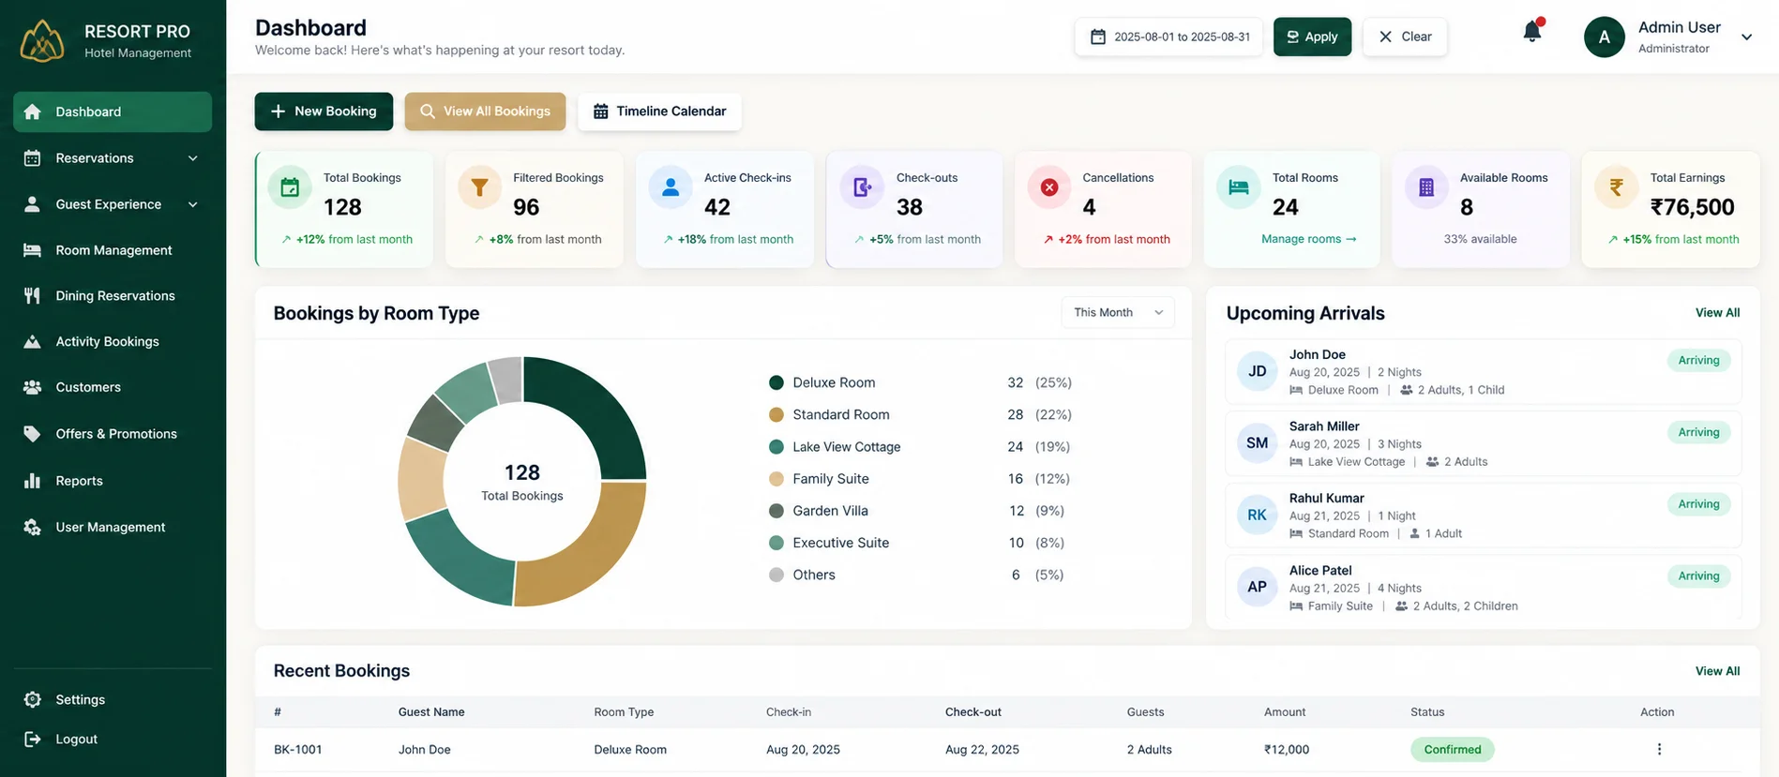
Task: Go to Room Management in sidebar
Action: 113,250
